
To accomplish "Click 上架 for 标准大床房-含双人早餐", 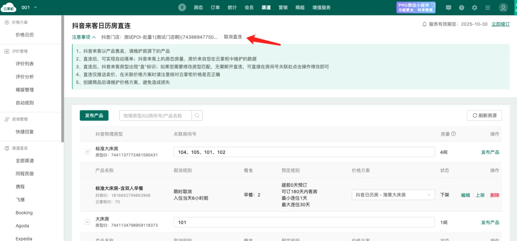I will point(480,195).
